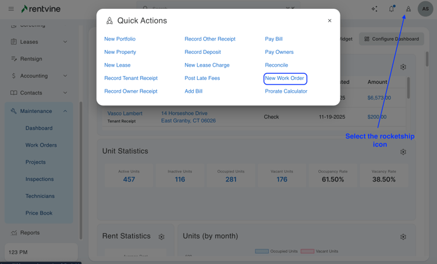This screenshot has height=264, width=437.
Task: Go to Technicians in sidebar
Action: (x=39, y=196)
